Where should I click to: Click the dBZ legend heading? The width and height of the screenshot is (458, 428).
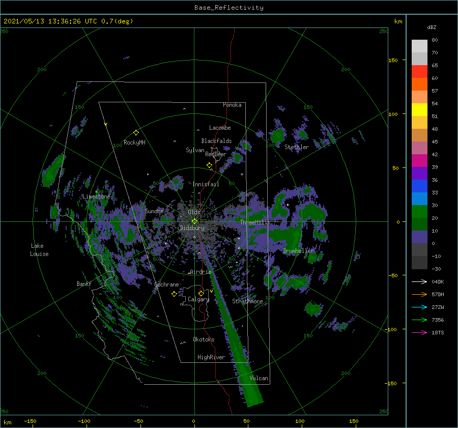click(432, 27)
